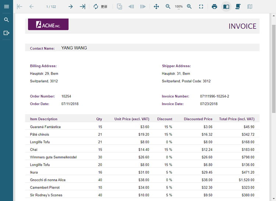Print the invoice report
Screen dimensions: 276x201
click(x=215, y=7)
